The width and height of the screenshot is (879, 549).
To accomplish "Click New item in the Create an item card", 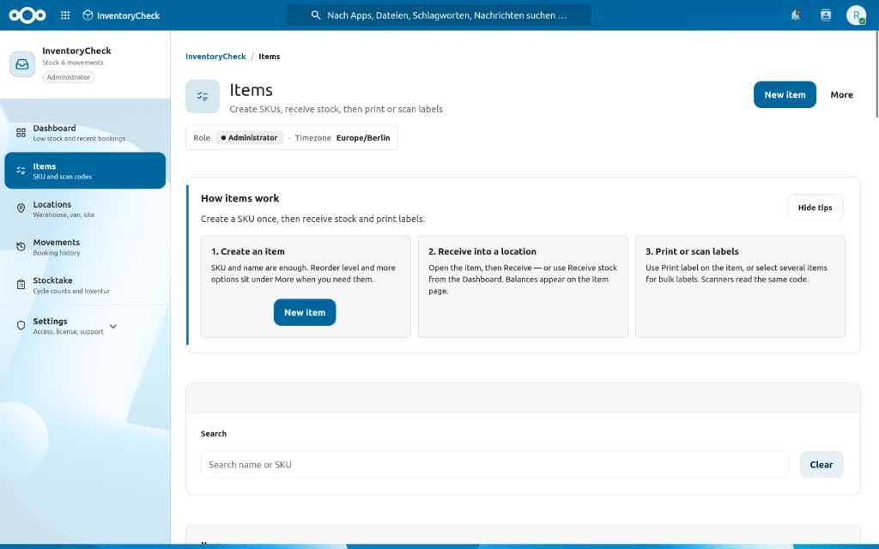I will click(x=305, y=312).
